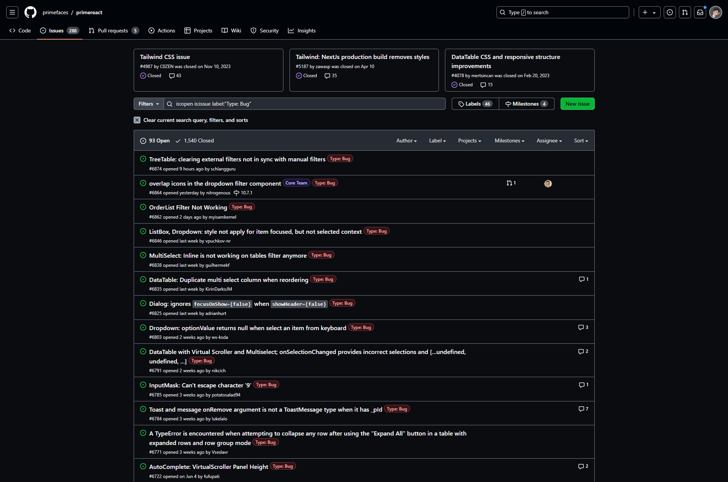Screen dimensions: 728x482
Task: Show the 1,540 Closed issues
Action: (x=195, y=141)
